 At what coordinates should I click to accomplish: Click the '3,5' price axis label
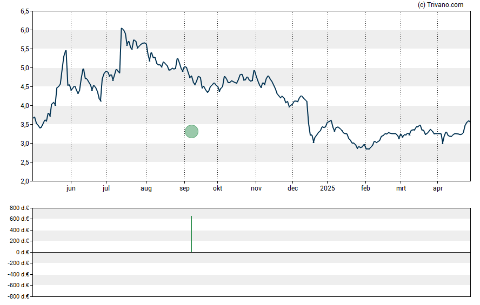(25, 125)
